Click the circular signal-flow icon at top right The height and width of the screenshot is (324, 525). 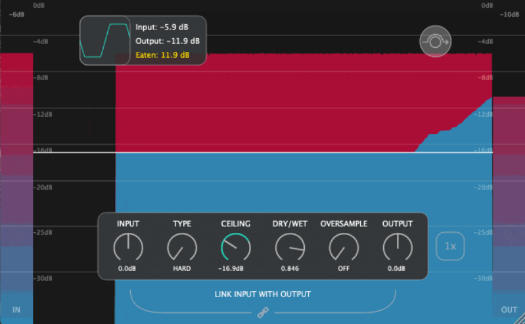[436, 41]
